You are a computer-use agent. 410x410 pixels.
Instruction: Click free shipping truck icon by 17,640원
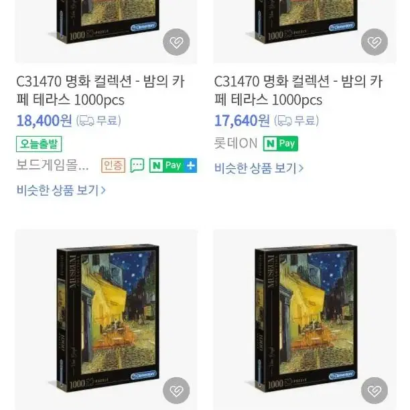point(285,121)
